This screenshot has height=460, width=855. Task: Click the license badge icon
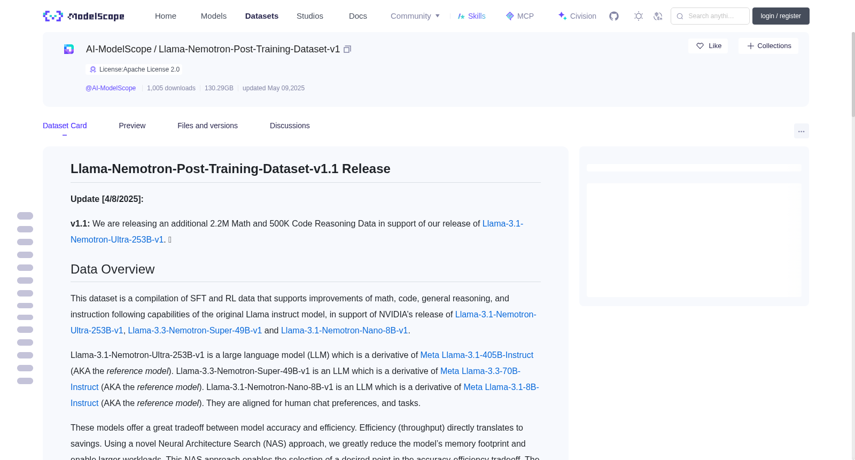point(93,69)
